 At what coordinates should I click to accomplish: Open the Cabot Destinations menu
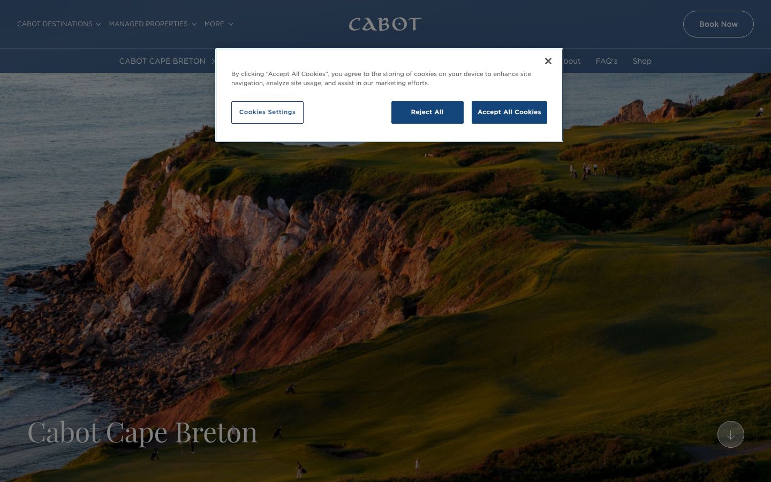(x=59, y=24)
